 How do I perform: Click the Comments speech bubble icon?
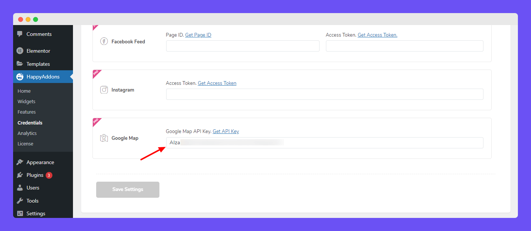coord(20,34)
